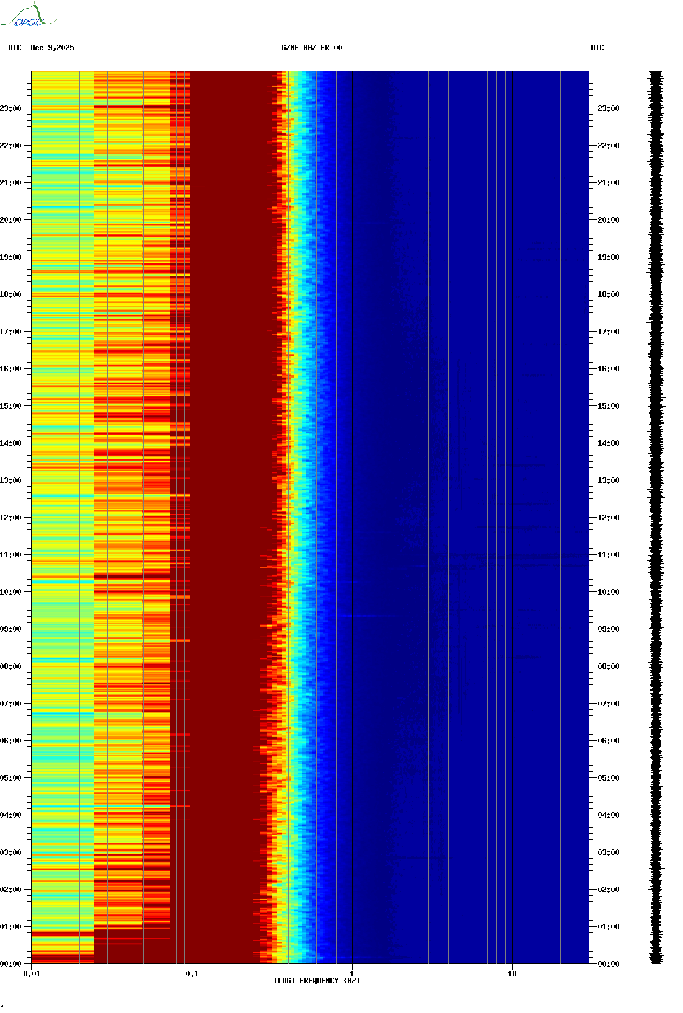Select the 06:00 marker on right time axis

tap(608, 741)
